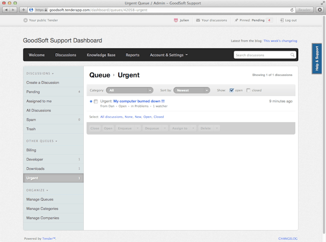Click the Log out door icon
The image size is (326, 242).
pos(282,20)
